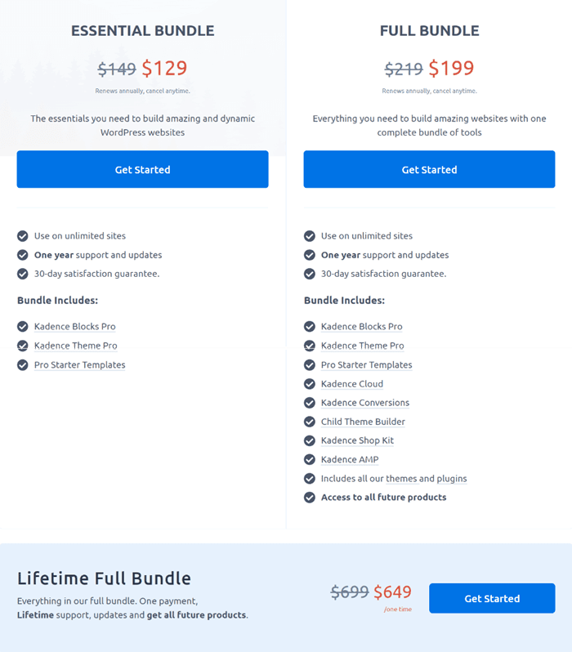Click Get Started under Essential Bundle
Screen dimensions: 572x652
click(142, 169)
